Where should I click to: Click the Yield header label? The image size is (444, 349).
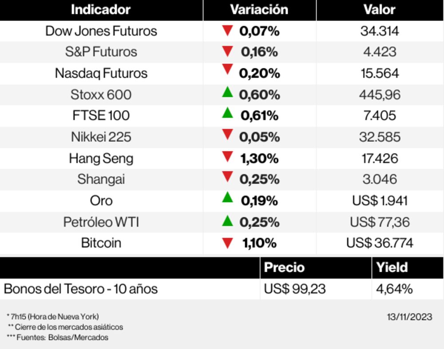[392, 267]
